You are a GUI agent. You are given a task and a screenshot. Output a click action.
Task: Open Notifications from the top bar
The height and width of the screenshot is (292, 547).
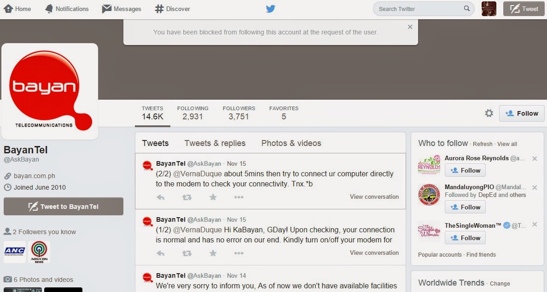(x=67, y=9)
